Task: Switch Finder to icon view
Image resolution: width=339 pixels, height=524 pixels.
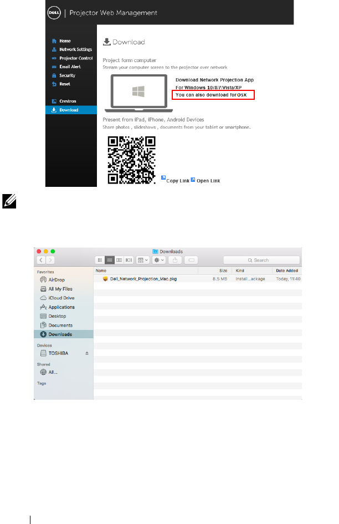Action: [x=100, y=260]
